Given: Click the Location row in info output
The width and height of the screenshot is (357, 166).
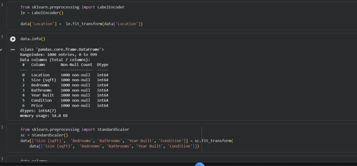Looking at the screenshot, I should coord(65,75).
